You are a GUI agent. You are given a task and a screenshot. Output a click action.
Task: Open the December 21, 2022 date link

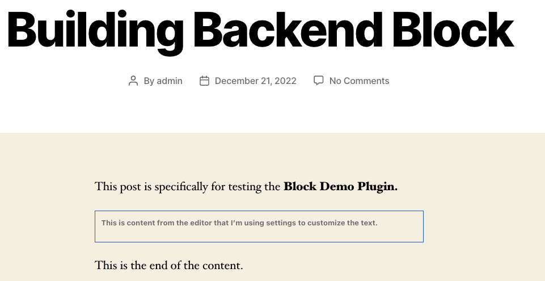255,81
